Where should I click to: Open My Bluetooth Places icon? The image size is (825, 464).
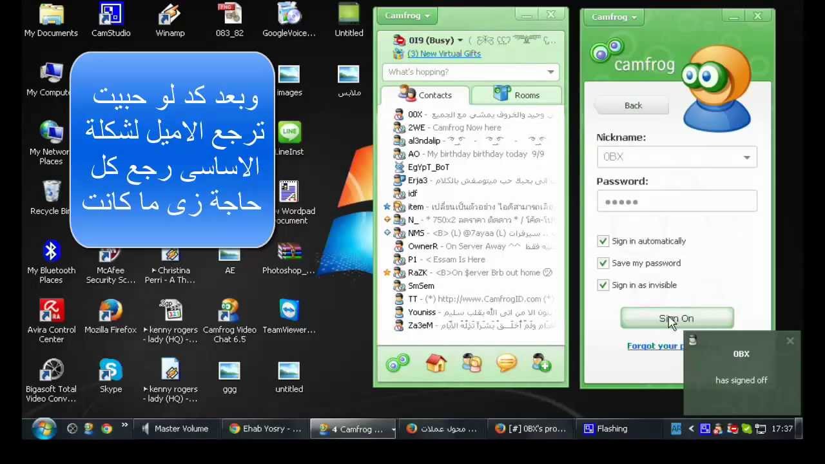pos(51,262)
